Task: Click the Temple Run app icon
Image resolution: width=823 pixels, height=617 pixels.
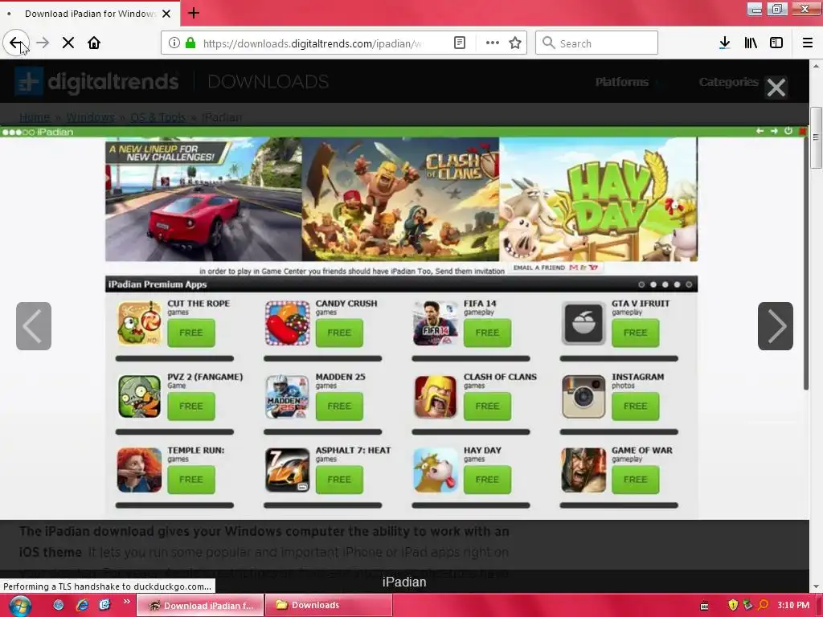Action: click(x=139, y=470)
